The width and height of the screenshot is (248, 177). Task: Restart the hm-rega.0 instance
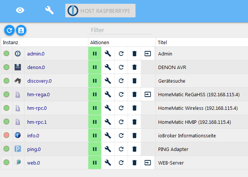[x=121, y=94]
